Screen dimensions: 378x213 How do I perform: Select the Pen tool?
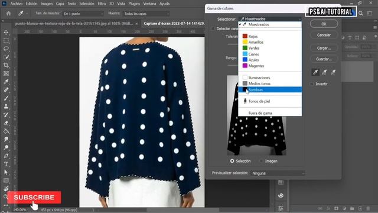click(x=6, y=156)
